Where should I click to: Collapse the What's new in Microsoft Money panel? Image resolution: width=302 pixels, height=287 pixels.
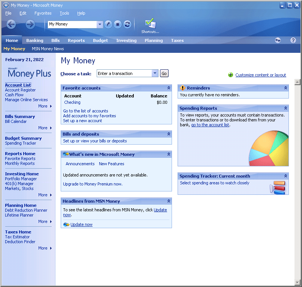click(169, 154)
